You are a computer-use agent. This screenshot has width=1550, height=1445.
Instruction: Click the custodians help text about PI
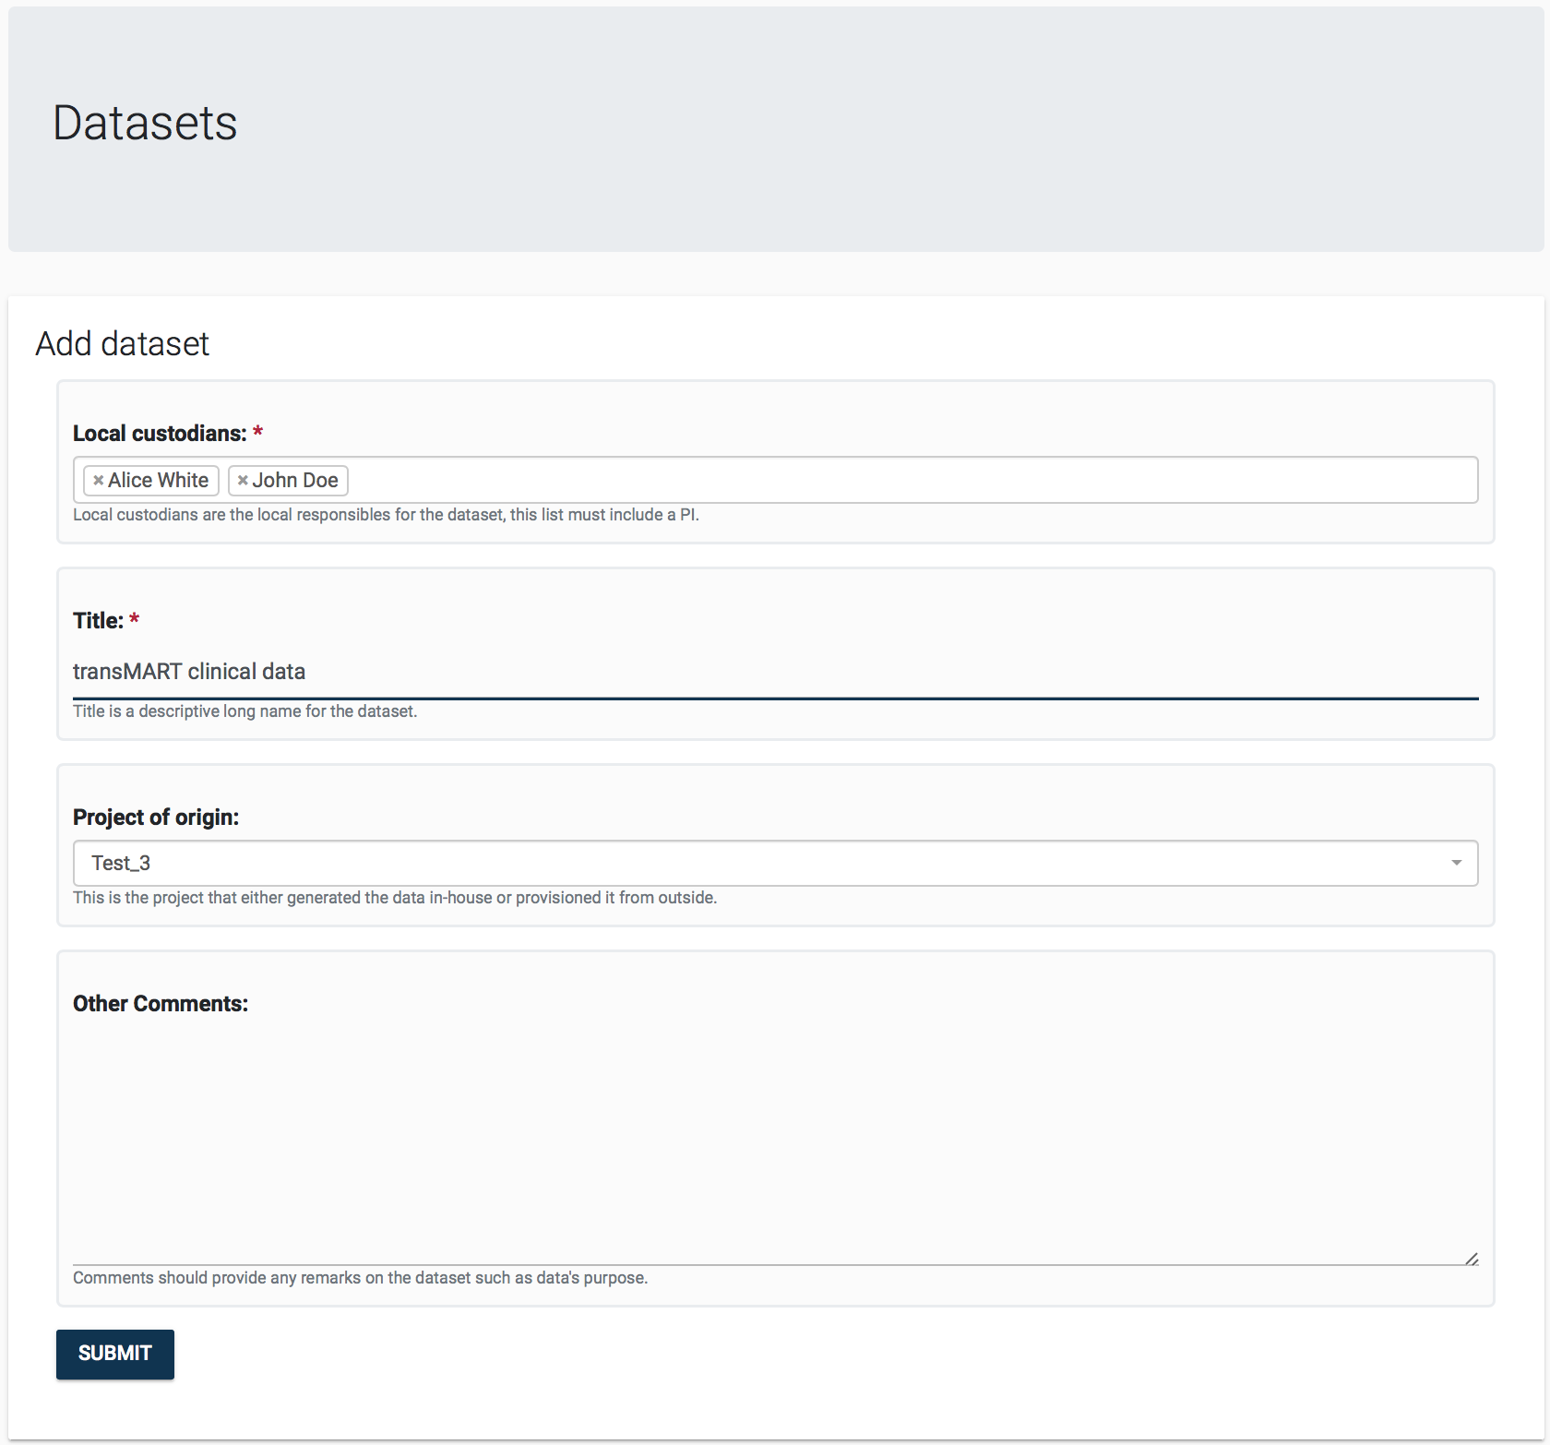click(386, 515)
